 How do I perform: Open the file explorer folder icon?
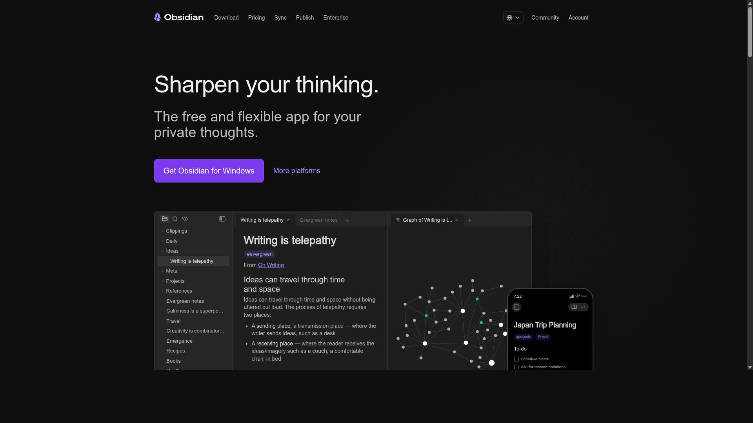click(x=165, y=219)
